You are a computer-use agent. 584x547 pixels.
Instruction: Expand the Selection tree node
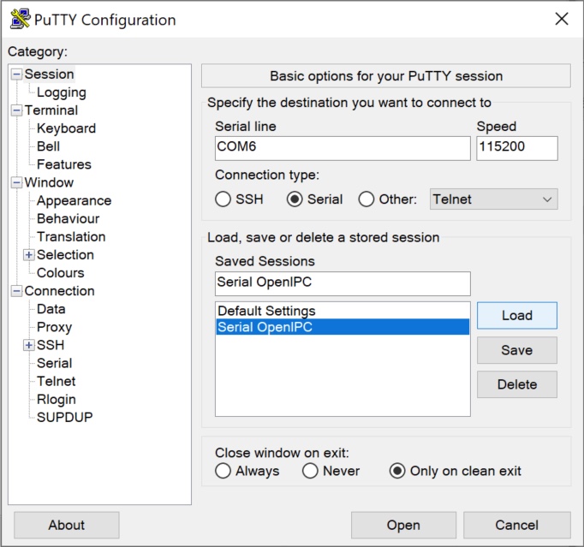[29, 255]
